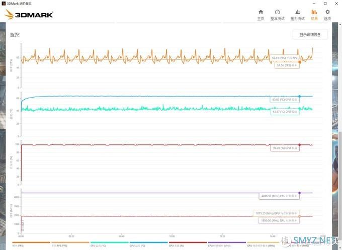Click the blue GPU temperature marker dot
Image resolution: width=342 pixels, height=250 pixels.
click(x=299, y=96)
